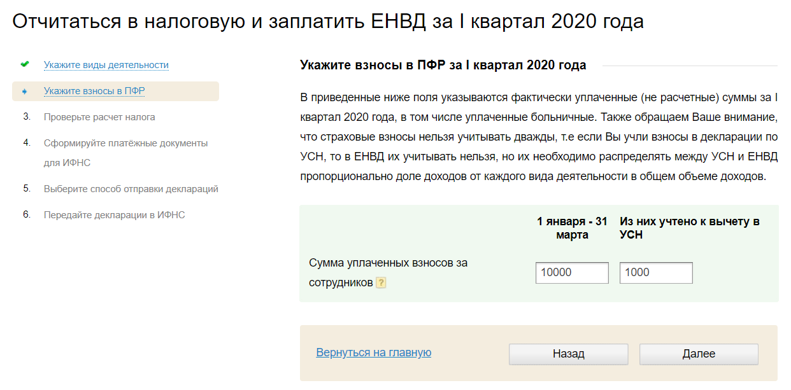This screenshot has width=791, height=390.
Task: Go to 'Сформируйте платёжные документы для ИФНС'
Action: click(125, 143)
